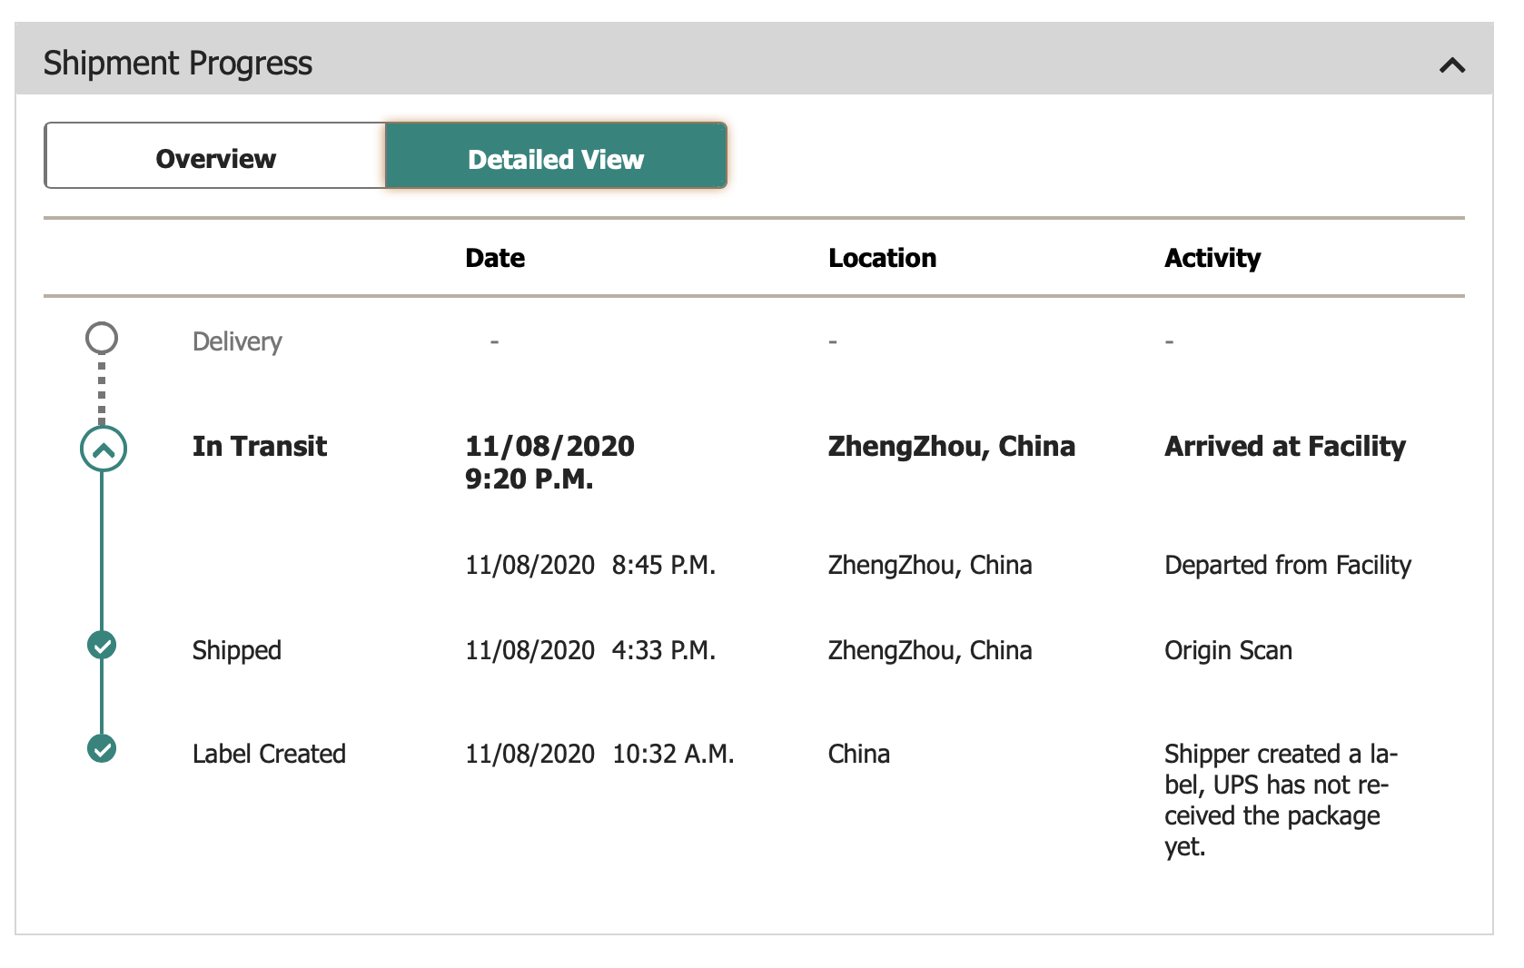
Task: Switch to the Overview tab
Action: (x=215, y=158)
